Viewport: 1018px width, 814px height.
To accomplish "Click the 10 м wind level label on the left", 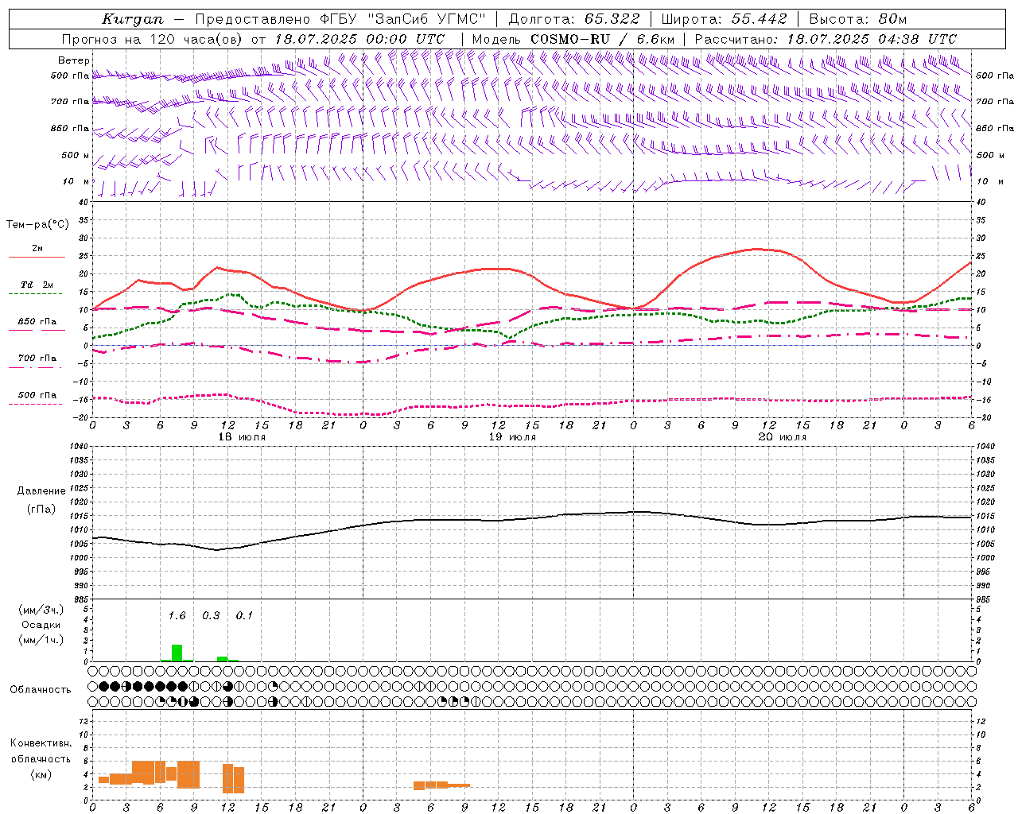I will coord(76,181).
